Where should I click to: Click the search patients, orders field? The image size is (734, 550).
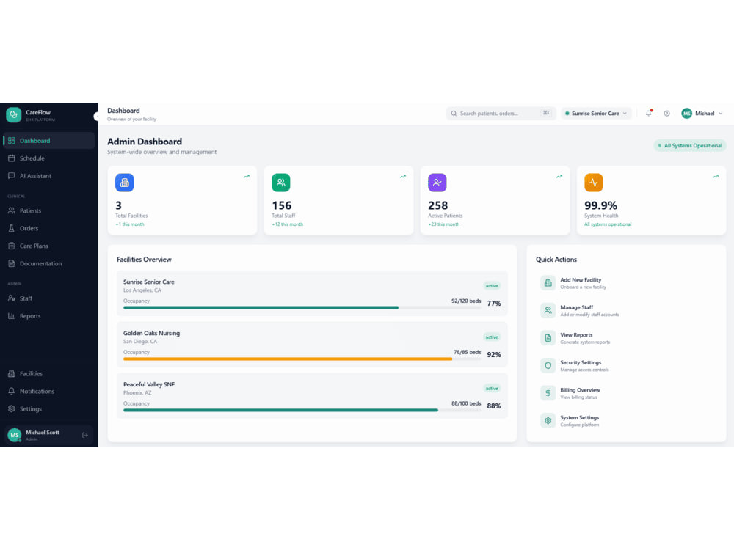[x=501, y=113]
